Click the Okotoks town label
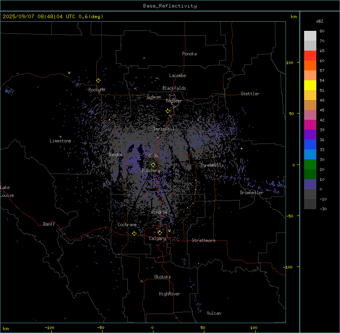The height and width of the screenshot is (333, 340). (x=163, y=277)
